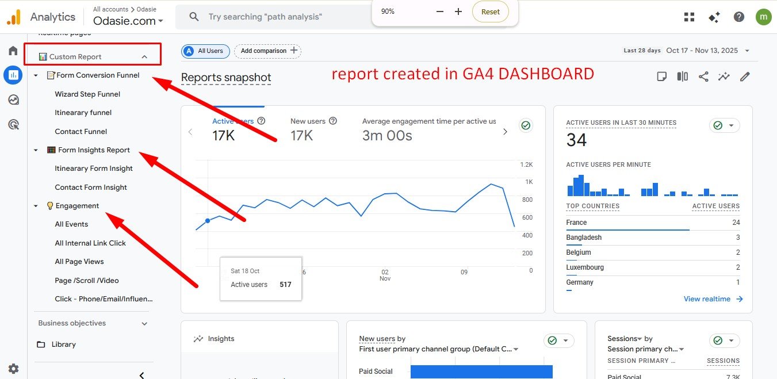Click the Add comparison button

pyautogui.click(x=267, y=51)
